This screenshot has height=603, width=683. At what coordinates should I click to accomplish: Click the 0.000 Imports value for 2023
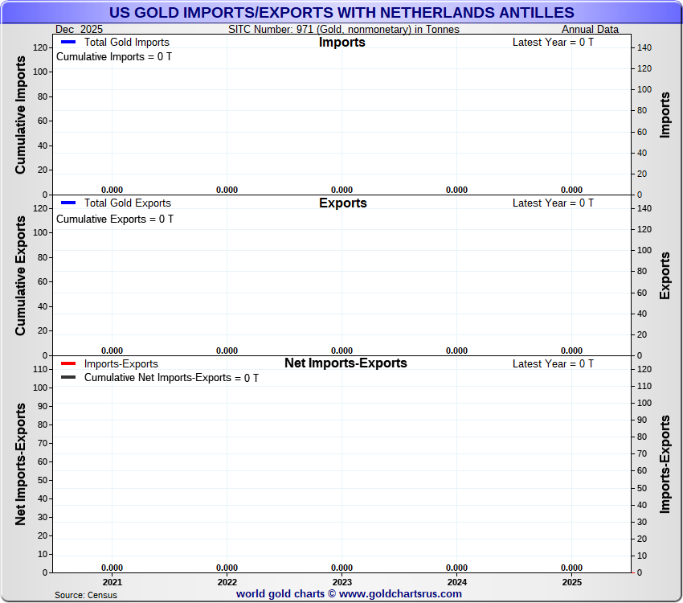pos(342,190)
